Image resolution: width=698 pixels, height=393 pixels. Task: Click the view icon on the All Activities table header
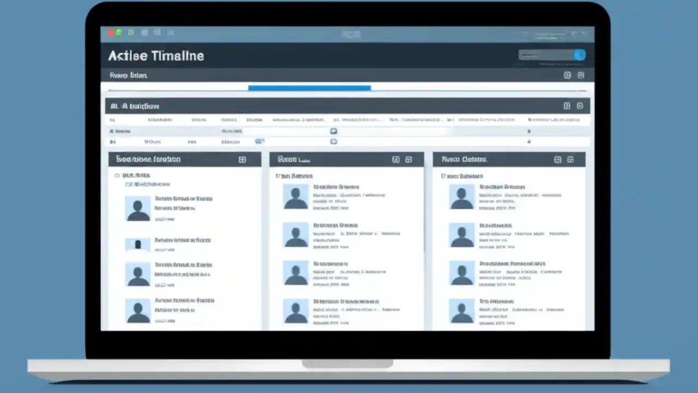pos(566,106)
